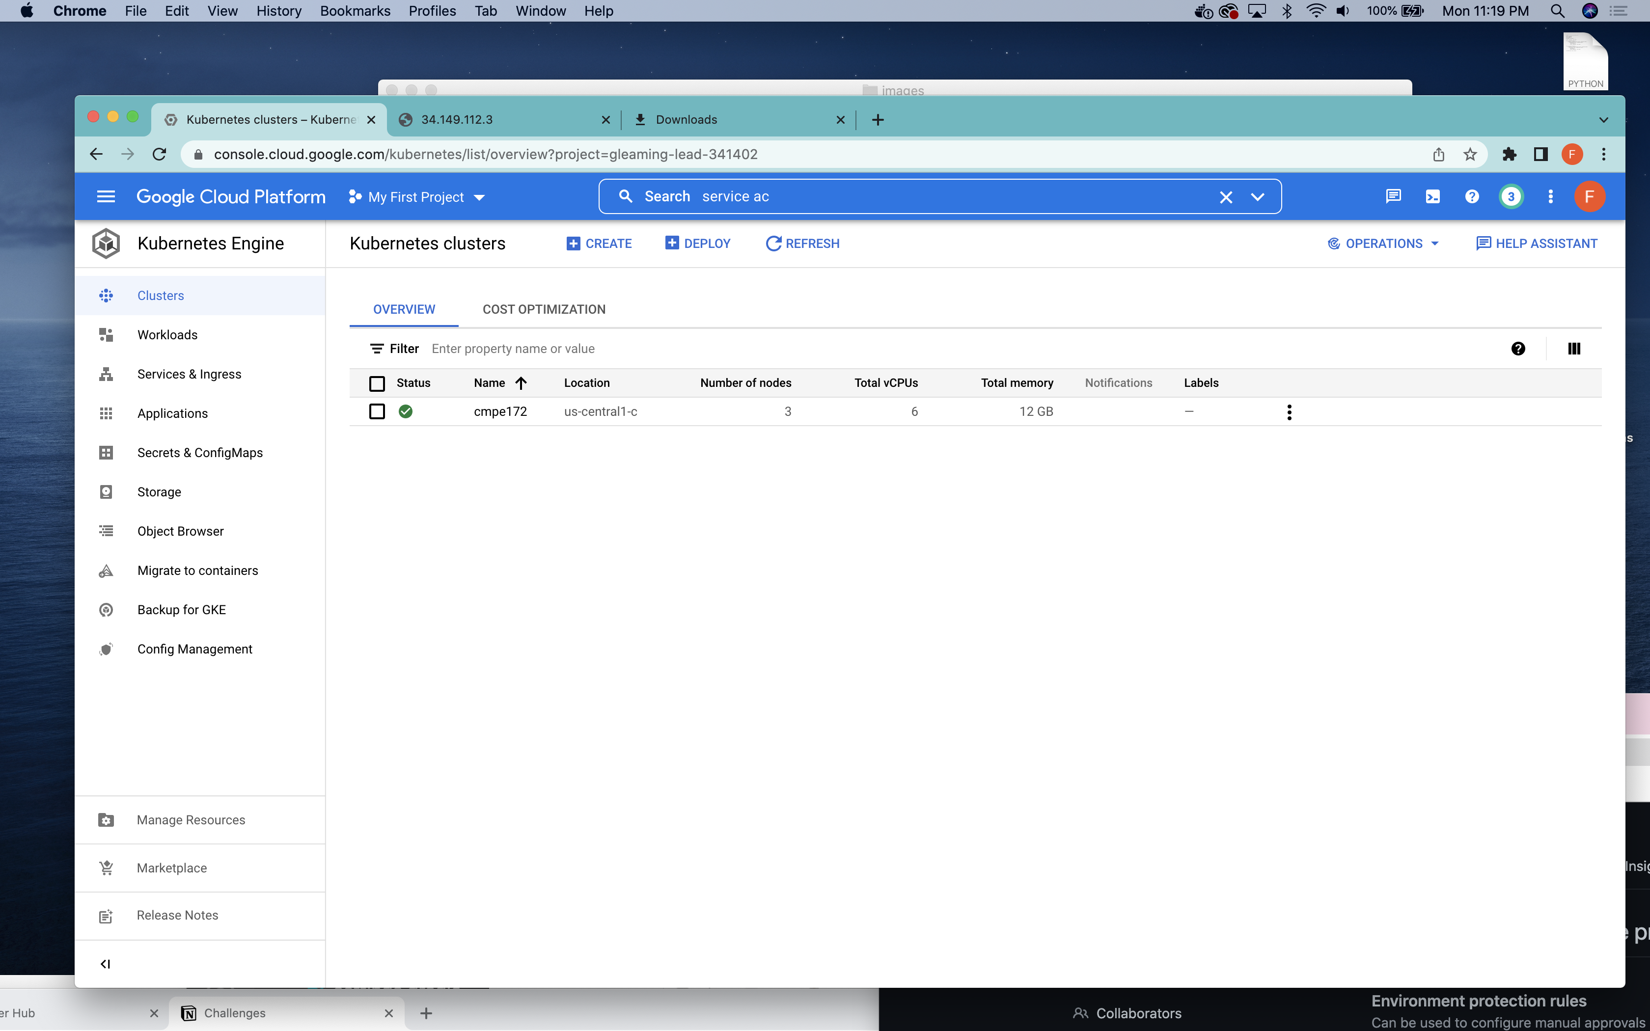
Task: Clear the search box with X
Action: 1225,197
